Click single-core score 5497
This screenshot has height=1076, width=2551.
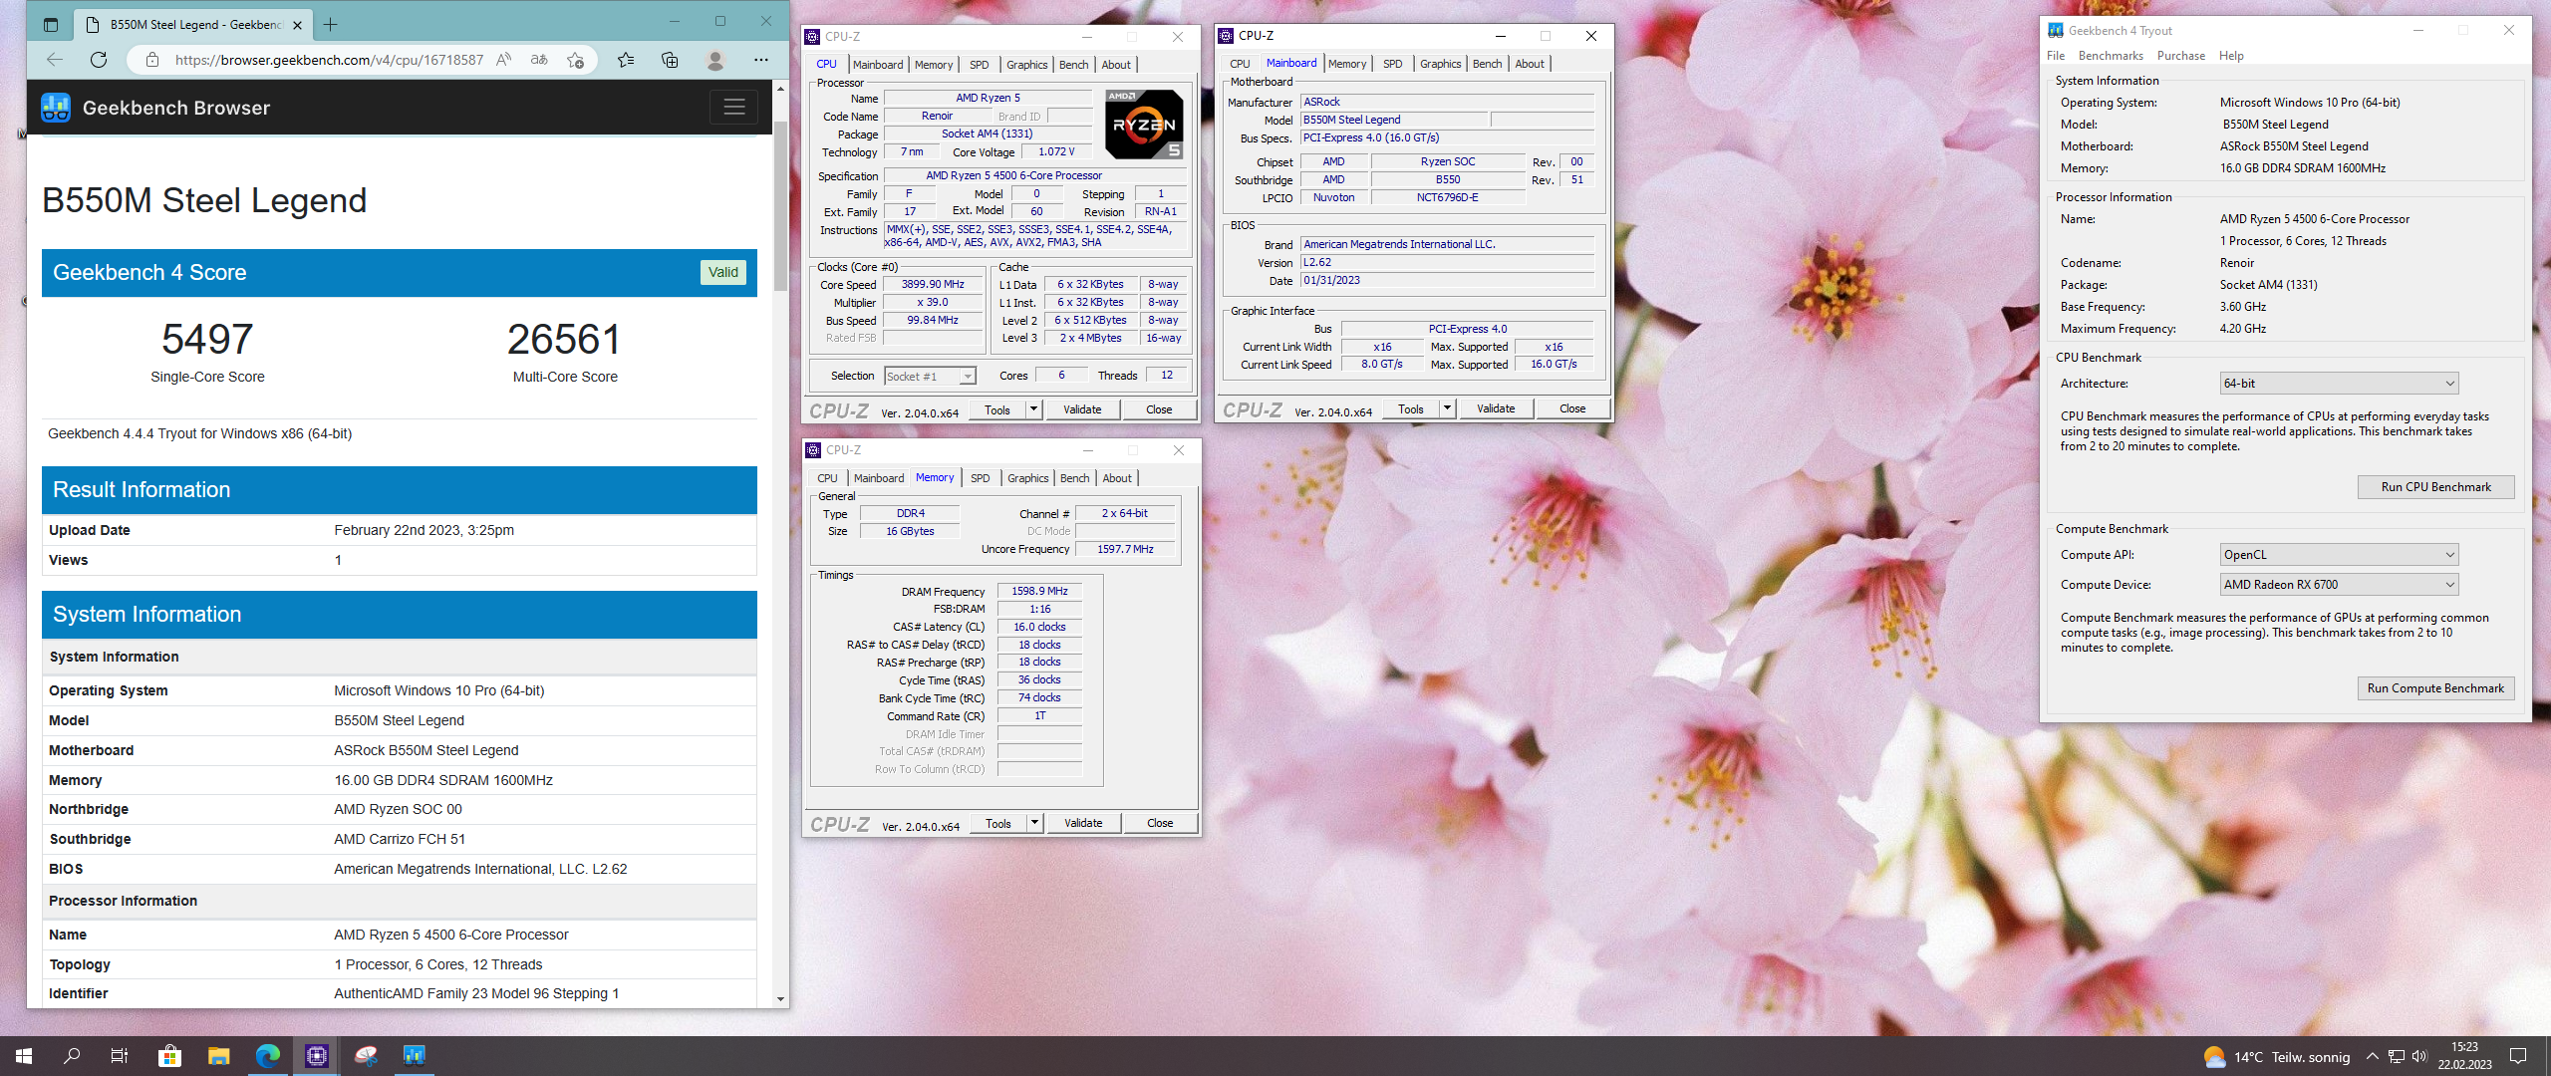[x=207, y=340]
